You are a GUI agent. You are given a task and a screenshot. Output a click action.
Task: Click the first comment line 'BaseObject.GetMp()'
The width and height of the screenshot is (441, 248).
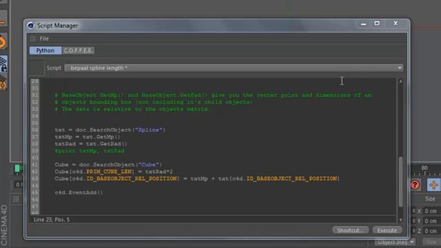point(213,95)
